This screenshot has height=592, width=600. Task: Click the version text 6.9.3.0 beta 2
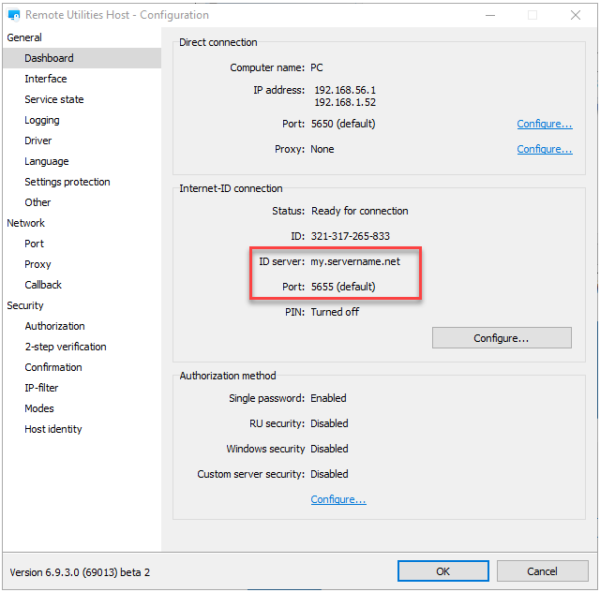(x=80, y=572)
